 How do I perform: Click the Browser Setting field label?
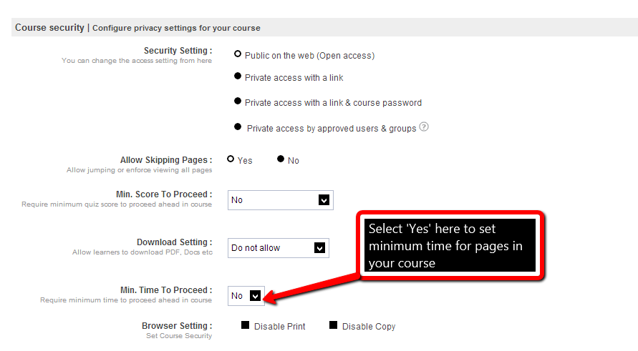176,326
